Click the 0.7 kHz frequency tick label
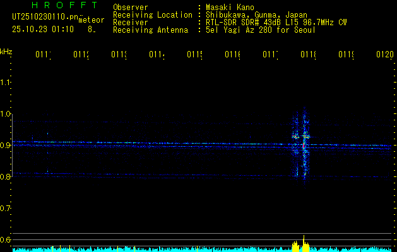This screenshot has width=397, height=252. (x=6, y=209)
